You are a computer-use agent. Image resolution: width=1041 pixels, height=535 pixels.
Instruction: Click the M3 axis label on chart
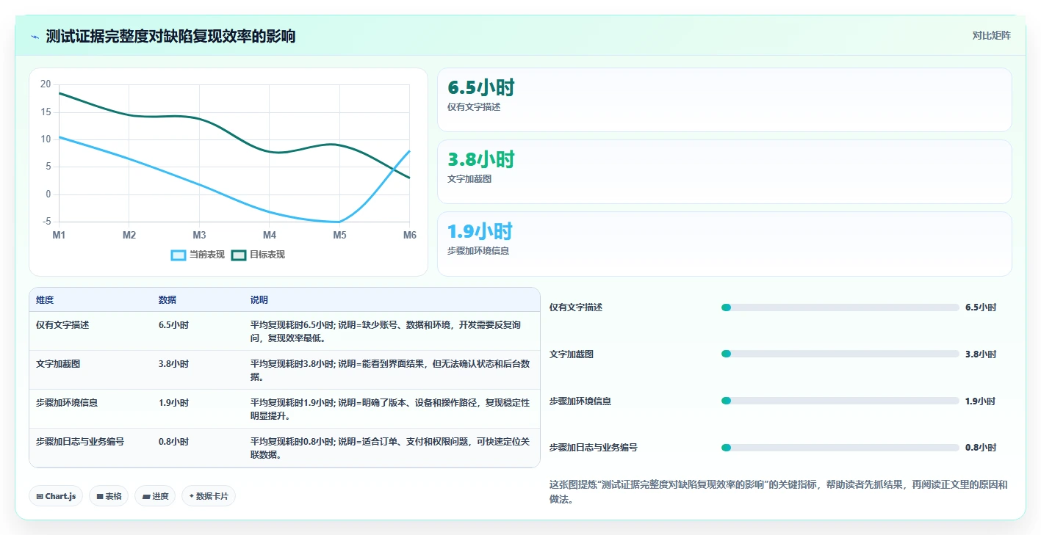[199, 235]
